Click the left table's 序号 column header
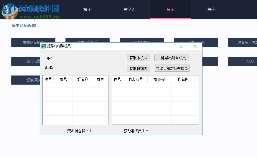 [x=48, y=79]
